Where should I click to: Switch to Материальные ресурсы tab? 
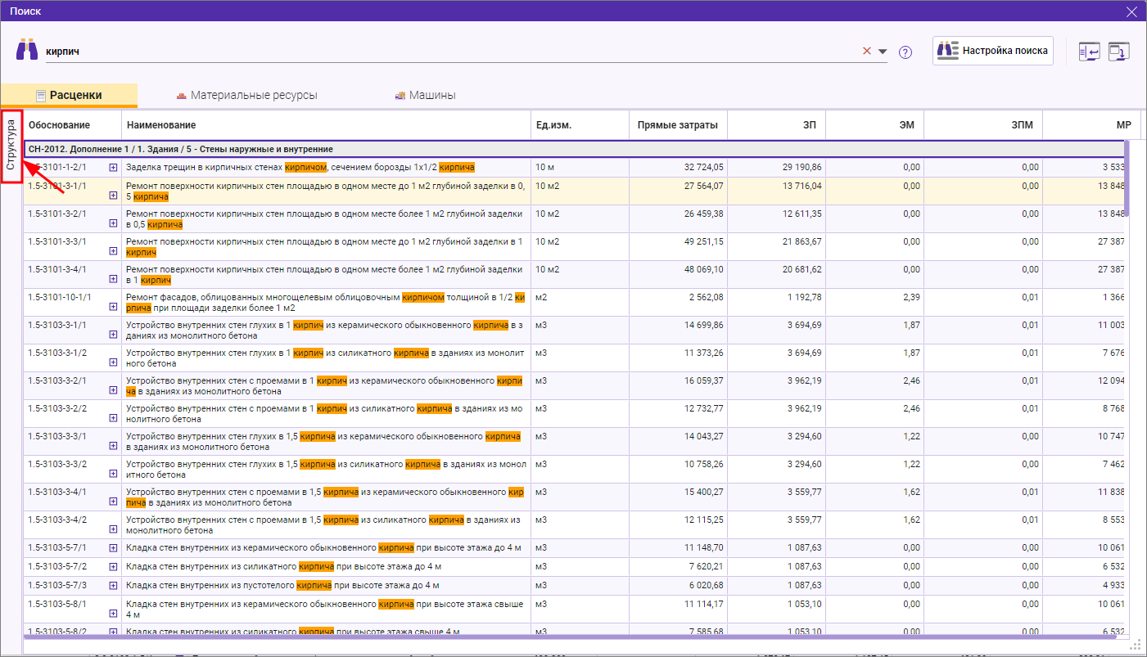246,95
